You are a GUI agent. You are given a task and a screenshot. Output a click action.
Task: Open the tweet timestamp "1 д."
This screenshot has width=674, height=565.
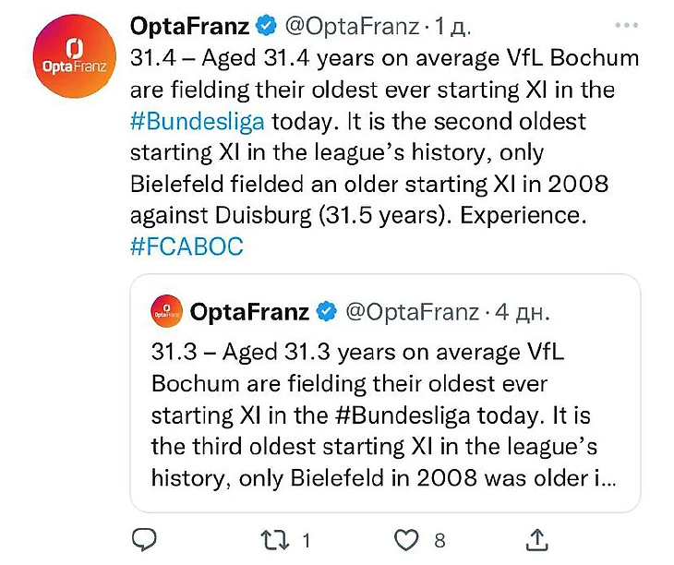[453, 26]
